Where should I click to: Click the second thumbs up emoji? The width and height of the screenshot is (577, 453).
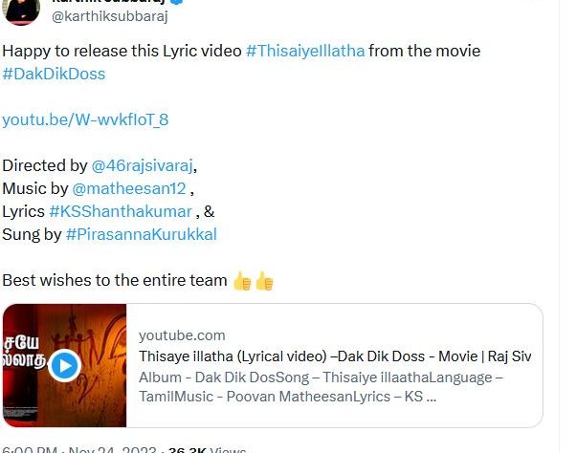pyautogui.click(x=264, y=281)
